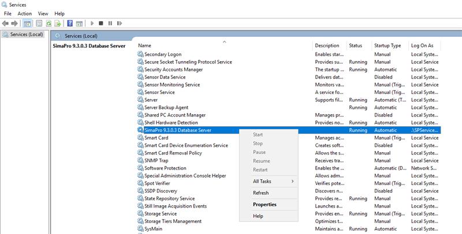Viewport: 462px width, 234px height.
Task: Click the gear icon beside Secondary Logon
Action: (140, 54)
